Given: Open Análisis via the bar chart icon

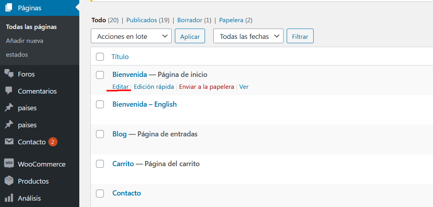Looking at the screenshot, I should coord(9,198).
